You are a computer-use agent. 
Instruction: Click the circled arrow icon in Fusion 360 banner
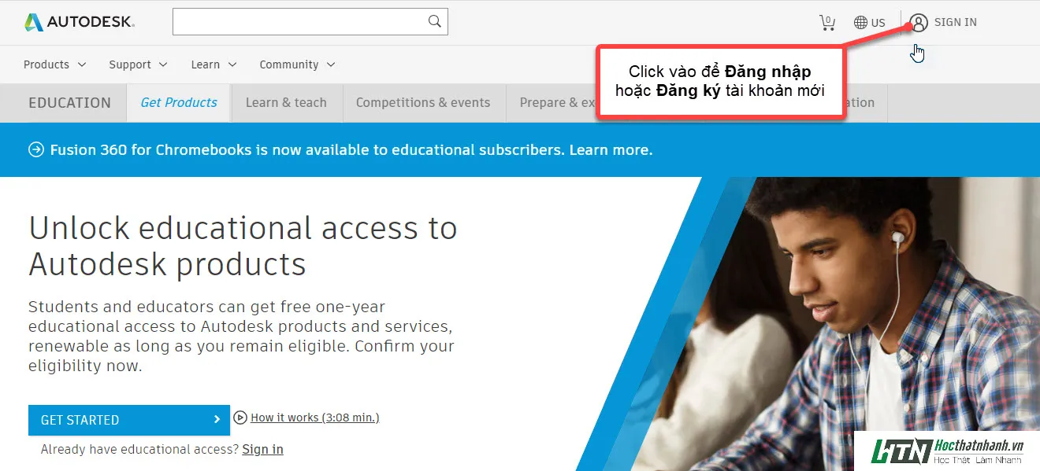36,149
